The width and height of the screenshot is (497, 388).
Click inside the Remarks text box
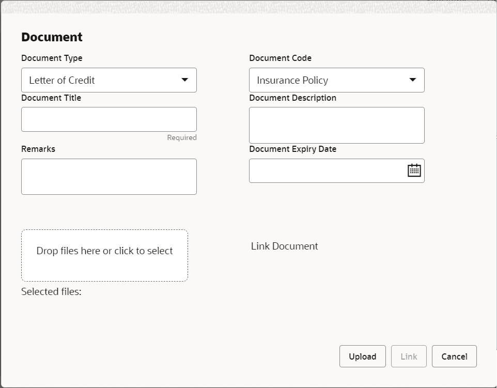(108, 176)
